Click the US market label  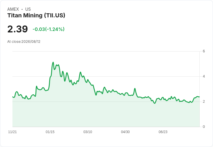[x=28, y=9]
